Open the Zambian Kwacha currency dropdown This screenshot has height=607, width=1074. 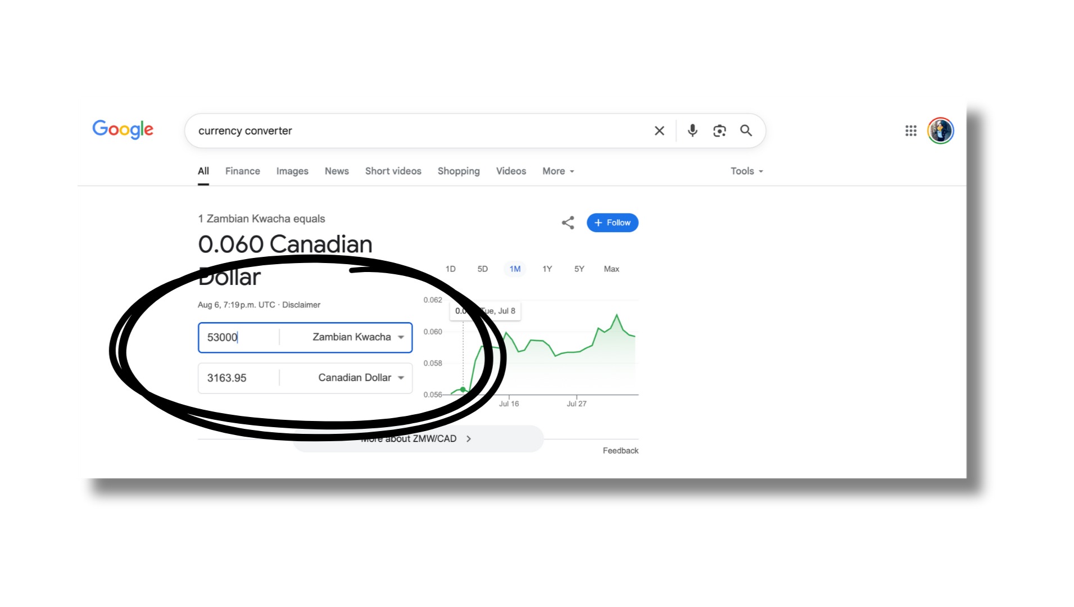point(357,337)
